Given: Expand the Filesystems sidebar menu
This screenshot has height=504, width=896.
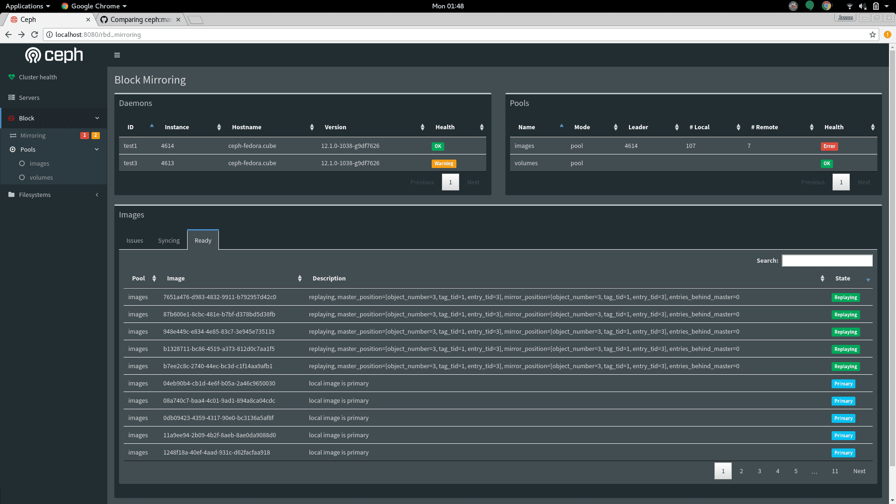Looking at the screenshot, I should [x=97, y=195].
